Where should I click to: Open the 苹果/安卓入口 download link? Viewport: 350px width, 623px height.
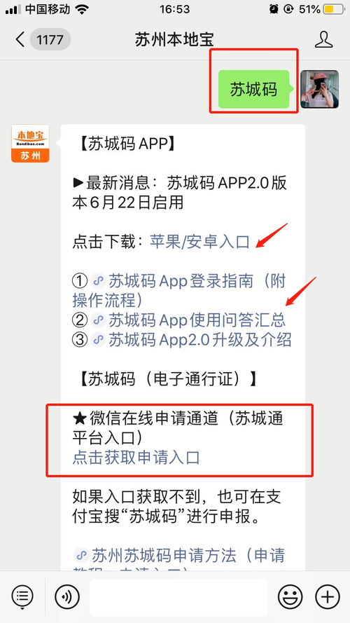[199, 241]
